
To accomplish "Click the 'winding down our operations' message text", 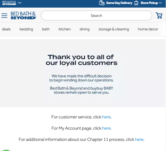I will [x=82, y=78].
